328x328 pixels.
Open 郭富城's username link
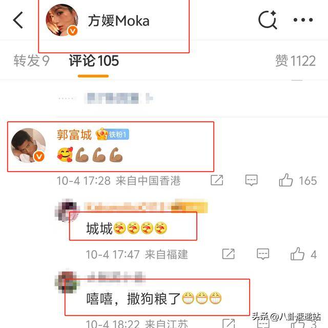74,134
